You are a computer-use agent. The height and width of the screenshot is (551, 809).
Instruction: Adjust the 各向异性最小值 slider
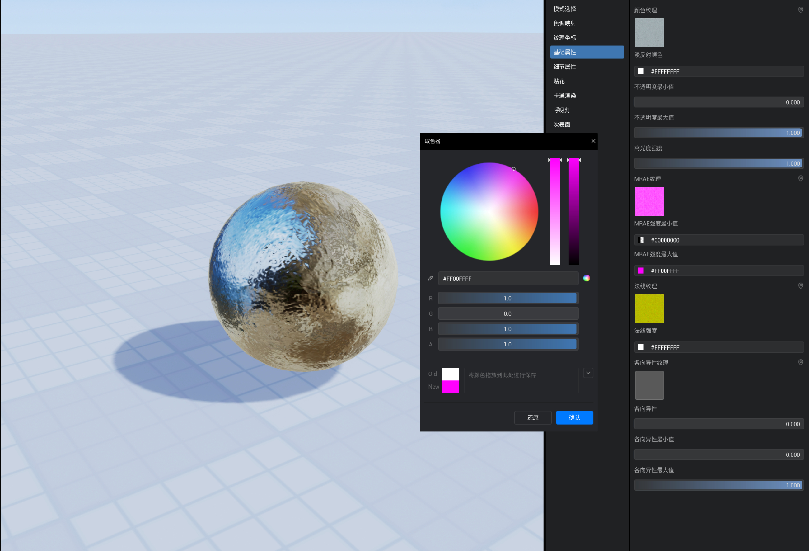pos(719,454)
